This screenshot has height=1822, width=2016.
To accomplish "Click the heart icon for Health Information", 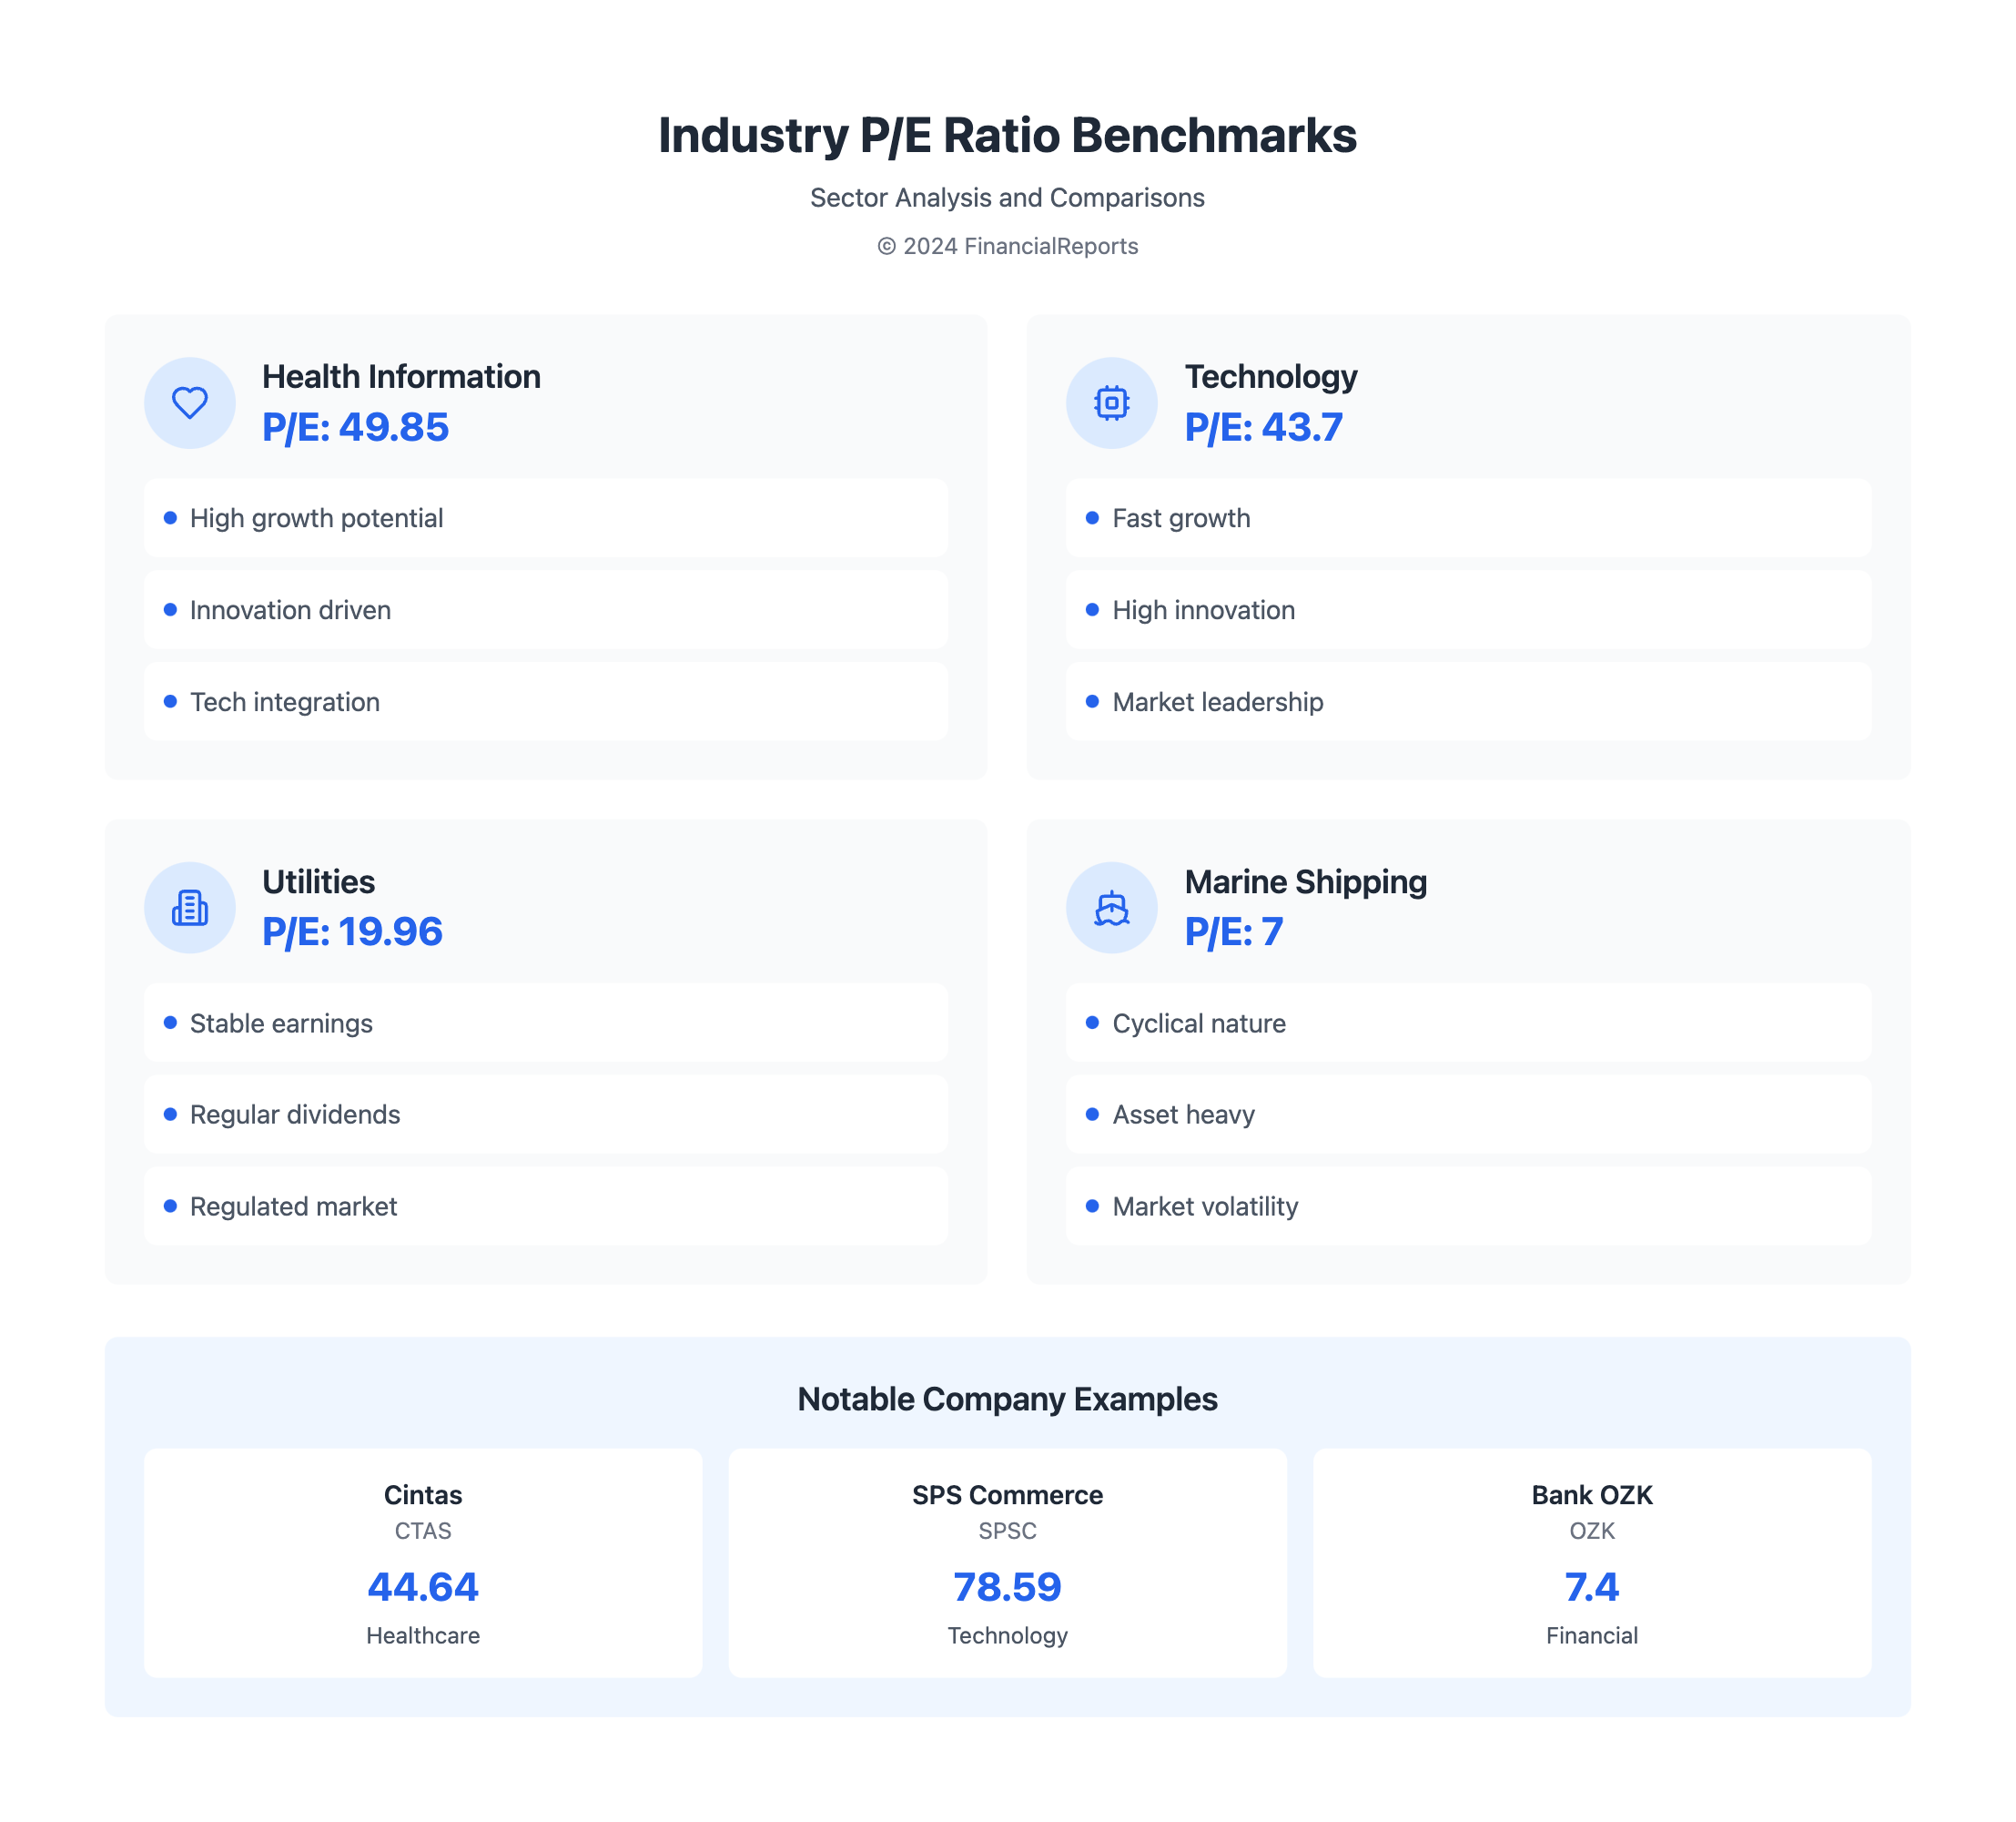I will coord(190,403).
